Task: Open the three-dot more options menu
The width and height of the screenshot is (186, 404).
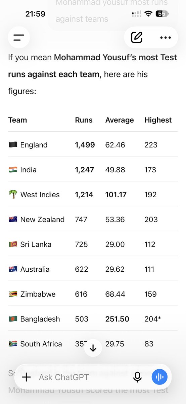Action: (x=166, y=37)
